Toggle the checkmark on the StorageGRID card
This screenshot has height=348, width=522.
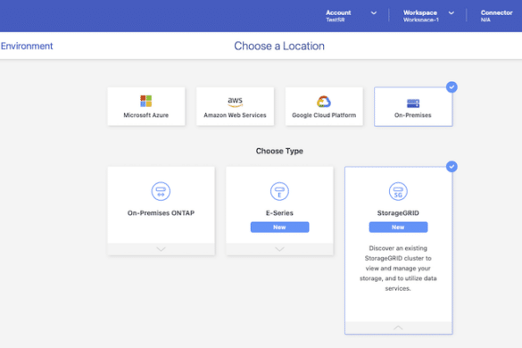(x=452, y=167)
